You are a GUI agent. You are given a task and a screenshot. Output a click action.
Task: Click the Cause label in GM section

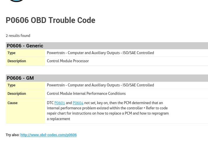click(x=13, y=103)
